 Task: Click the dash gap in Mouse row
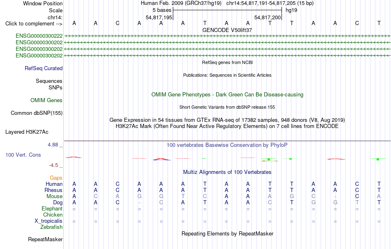(335, 196)
